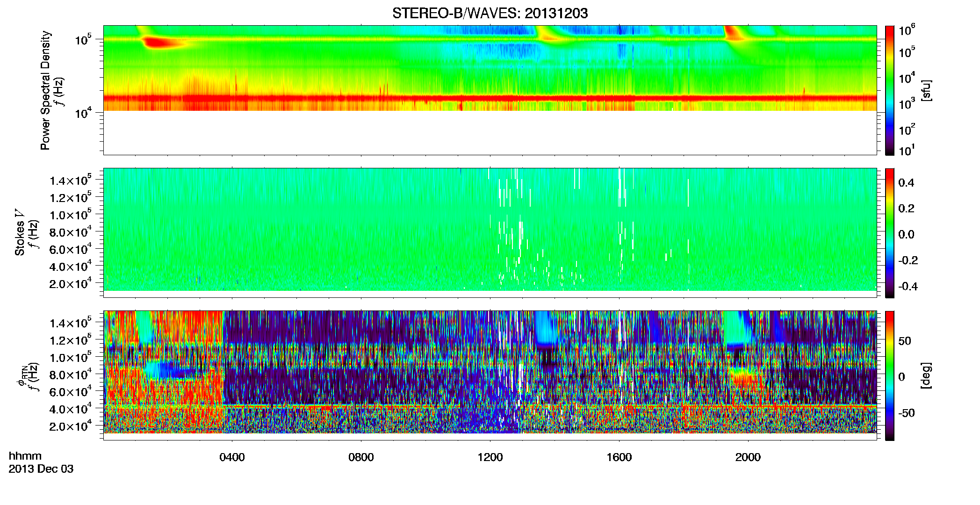
Task: Click the 0.4 label on Stokes V colorbar
Action: [906, 183]
